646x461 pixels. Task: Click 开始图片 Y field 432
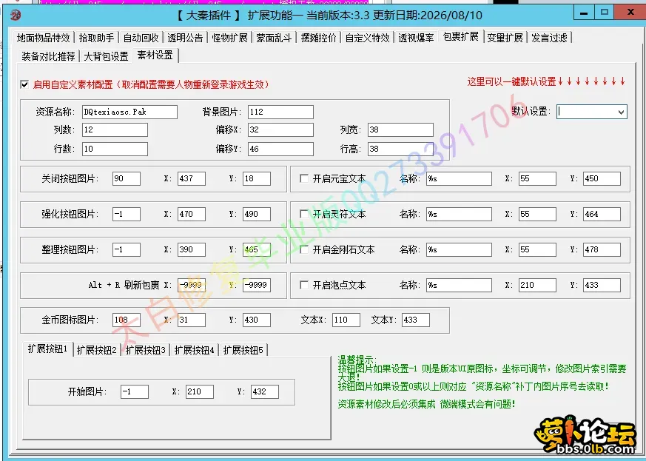[265, 391]
